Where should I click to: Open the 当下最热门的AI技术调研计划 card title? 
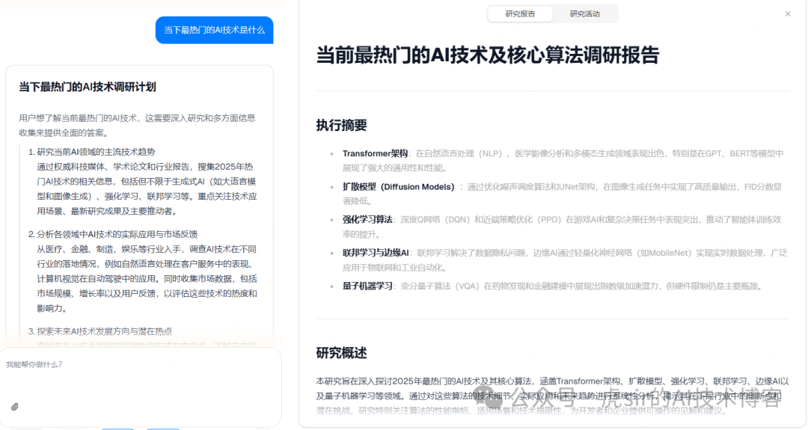88,87
